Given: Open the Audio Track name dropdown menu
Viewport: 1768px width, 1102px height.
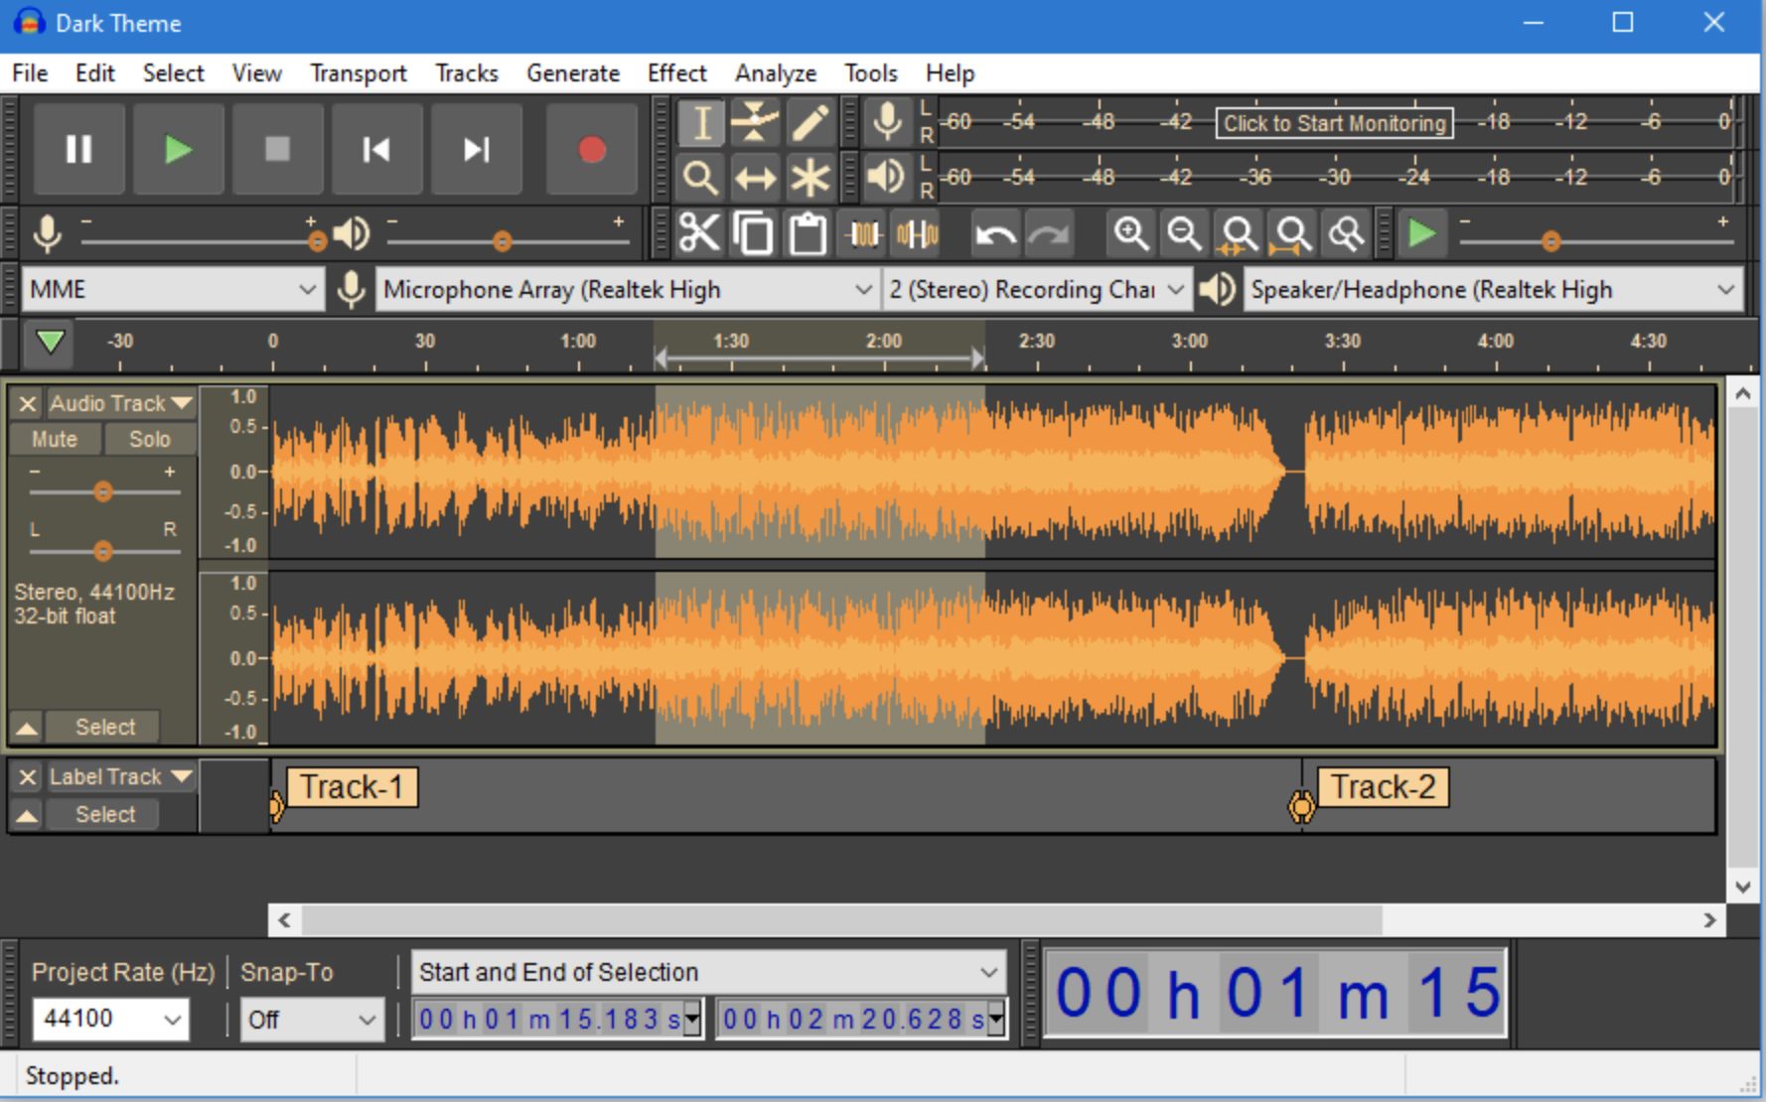Looking at the screenshot, I should click(120, 403).
